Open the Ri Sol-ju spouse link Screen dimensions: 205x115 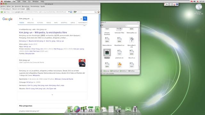pos(30,82)
